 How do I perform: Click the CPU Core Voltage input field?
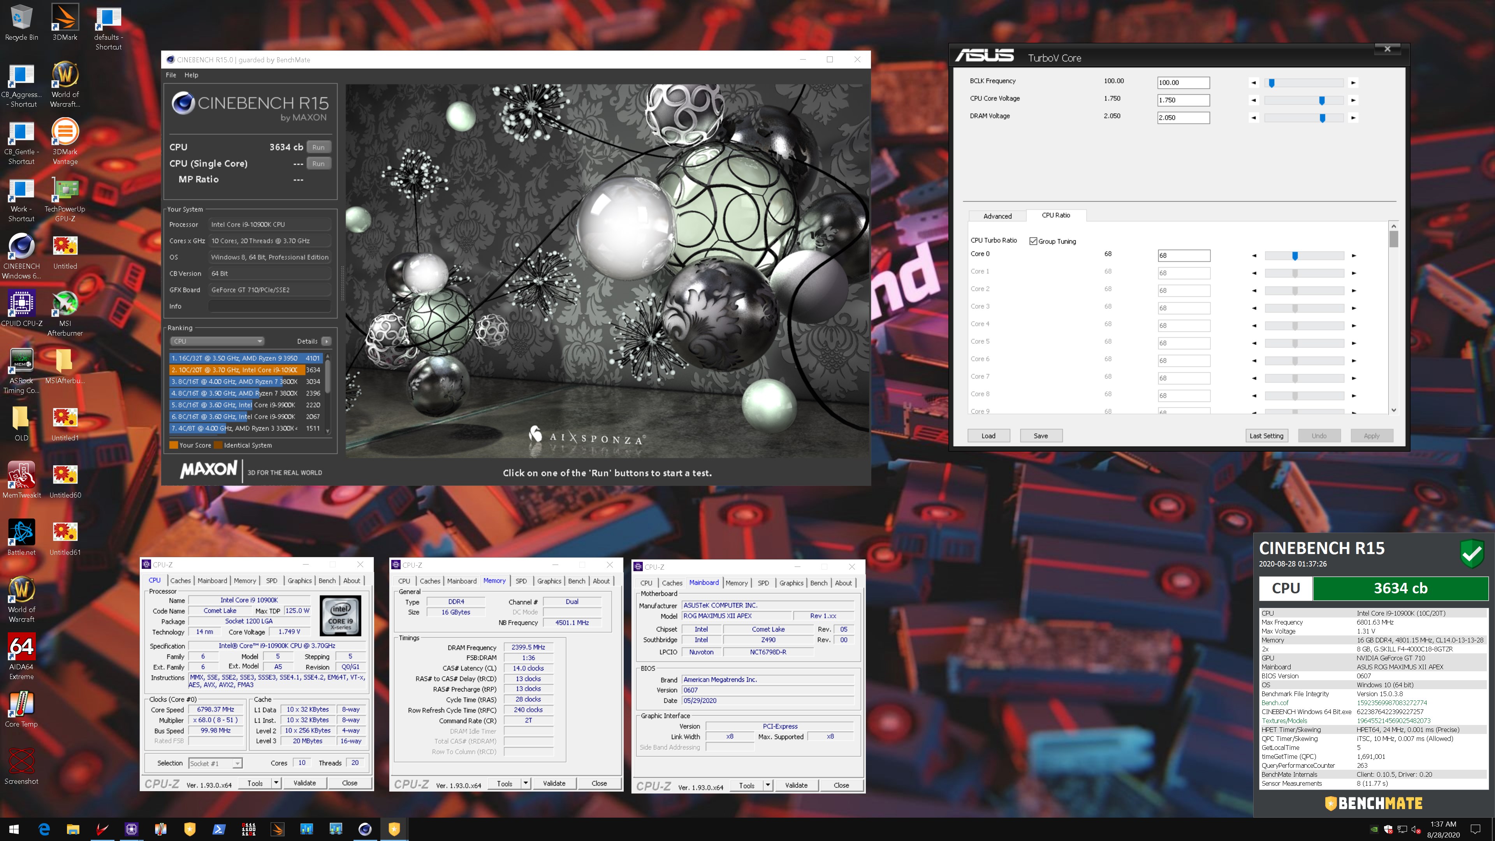click(1184, 100)
